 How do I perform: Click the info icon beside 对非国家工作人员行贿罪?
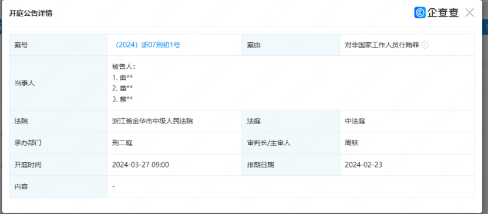tap(425, 45)
